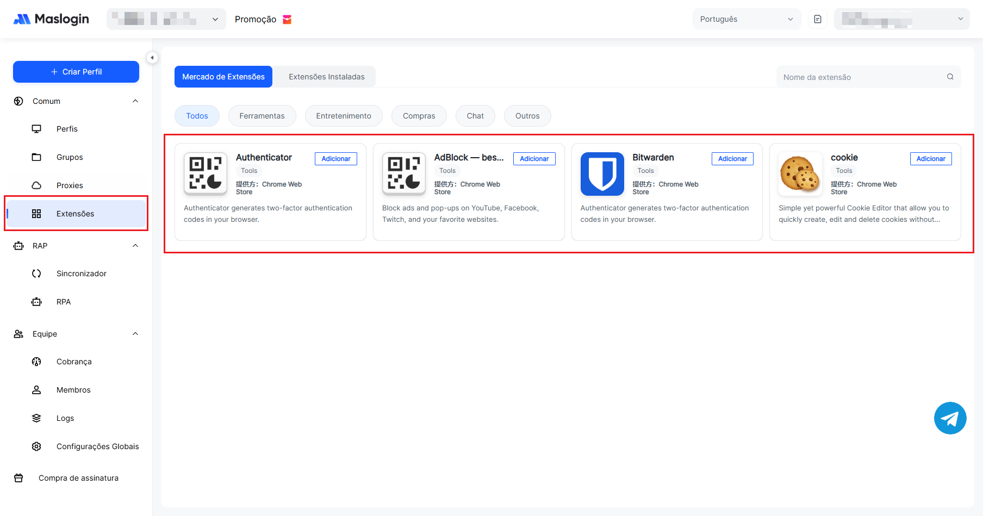Focus the Nome da extensão search field
This screenshot has height=516, width=983.
[x=861, y=77]
